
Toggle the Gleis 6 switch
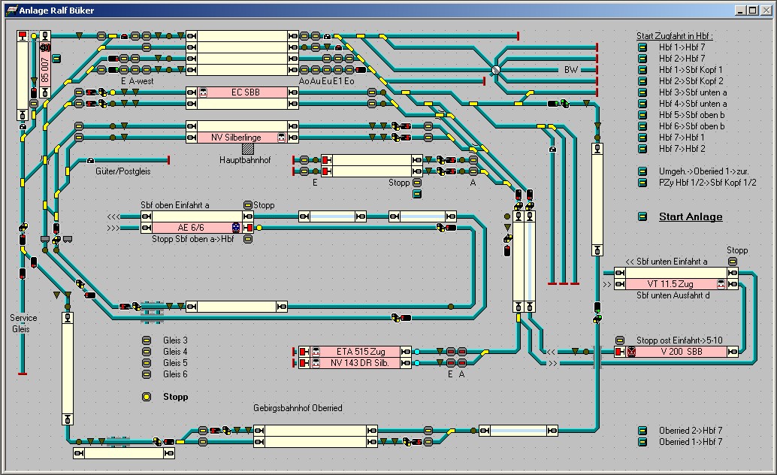147,374
